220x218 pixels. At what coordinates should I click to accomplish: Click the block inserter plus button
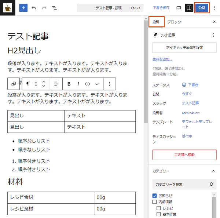(23, 8)
